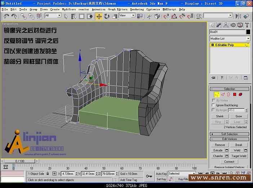Open the View reference coordinate dropdown
This screenshot has height=188, width=253.
pos(127,16)
